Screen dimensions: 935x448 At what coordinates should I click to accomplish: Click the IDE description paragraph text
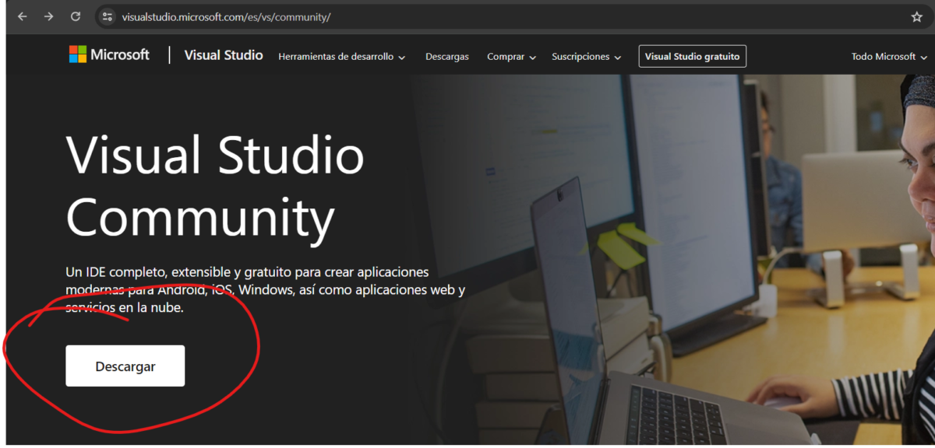coord(265,290)
